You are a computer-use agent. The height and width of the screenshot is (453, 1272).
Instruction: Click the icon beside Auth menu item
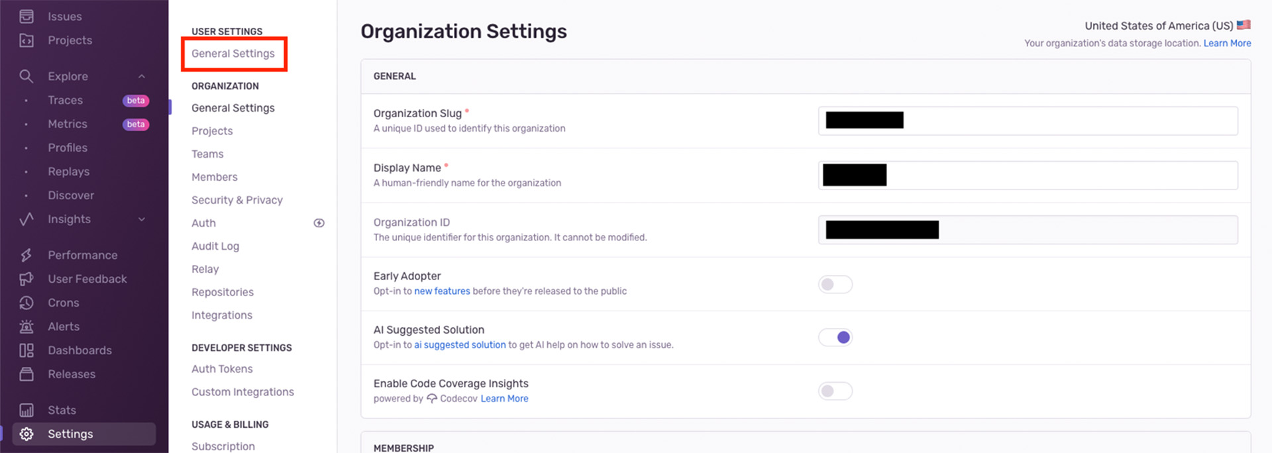[x=319, y=223]
